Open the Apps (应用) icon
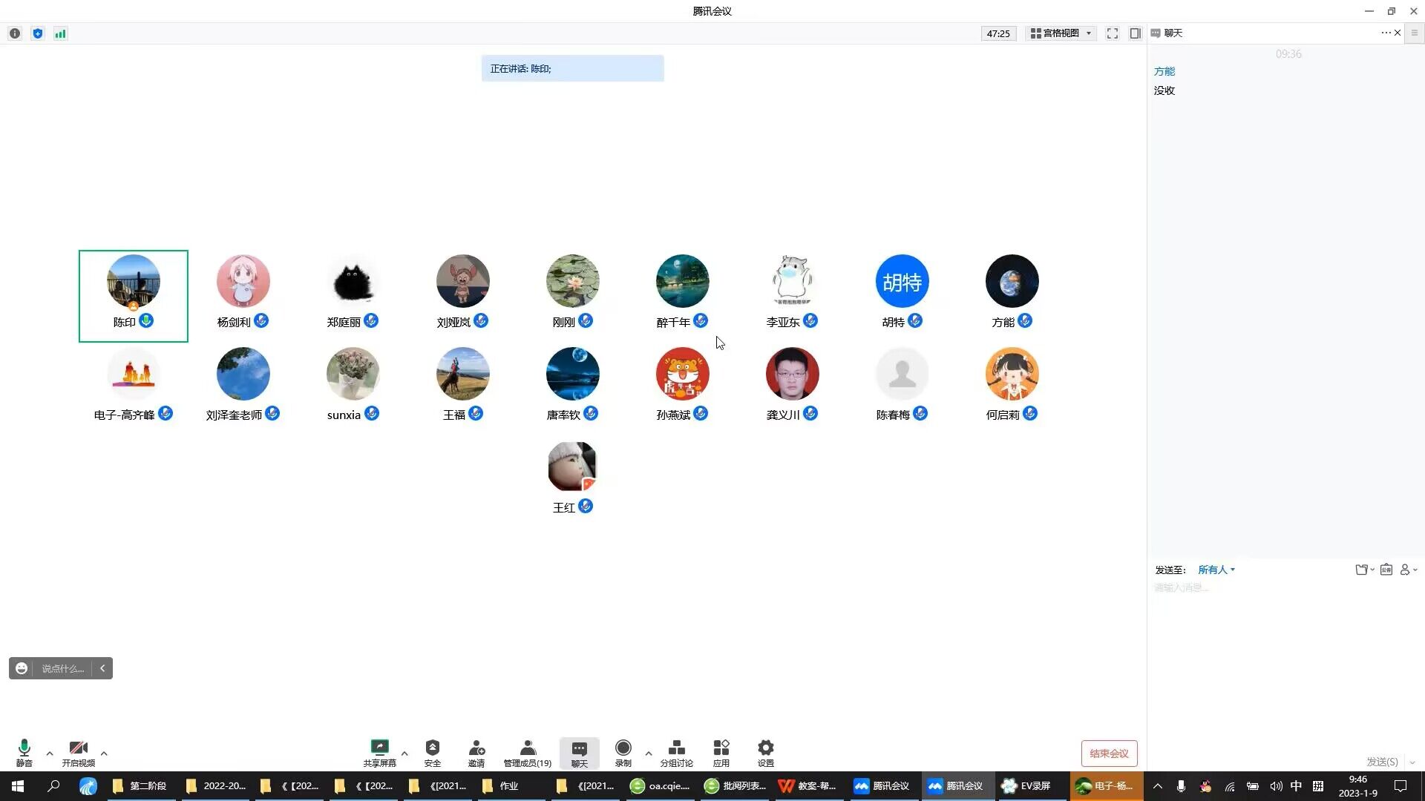 [721, 748]
